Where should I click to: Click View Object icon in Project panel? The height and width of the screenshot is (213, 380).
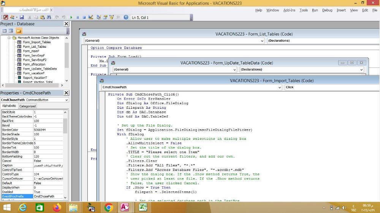click(11, 31)
